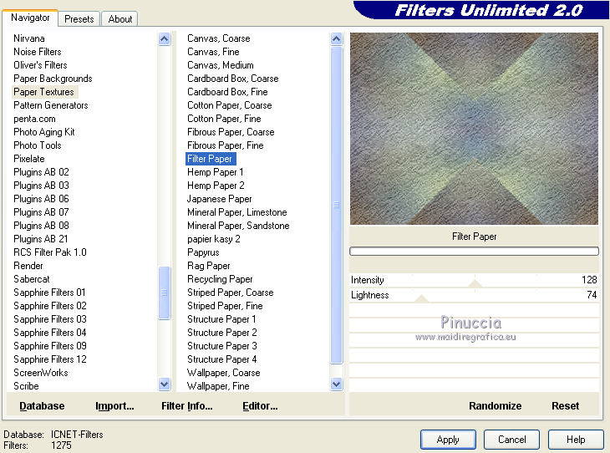Click the Apply button
The height and width of the screenshot is (453, 610).
point(448,440)
